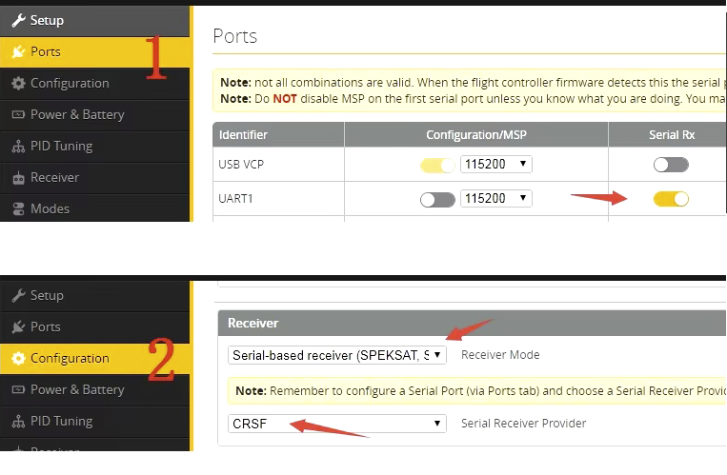Click the Modes icon in the sidebar
The image size is (727, 475).
click(18, 208)
